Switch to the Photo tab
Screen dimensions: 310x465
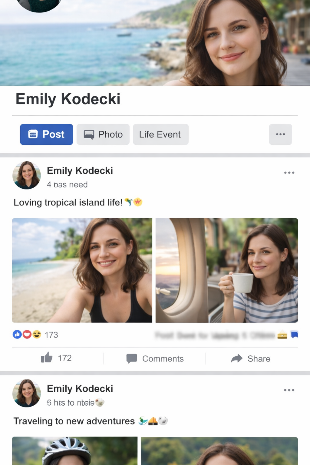pyautogui.click(x=103, y=134)
